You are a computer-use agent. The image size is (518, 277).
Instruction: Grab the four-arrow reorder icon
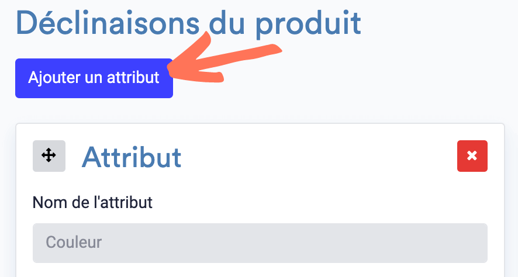coord(49,155)
